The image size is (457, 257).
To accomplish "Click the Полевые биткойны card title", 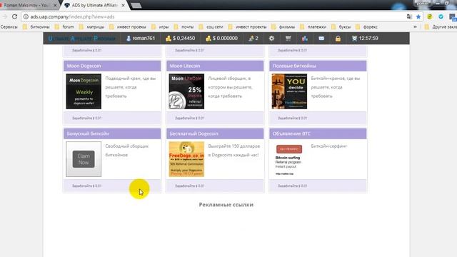I will 294,66.
